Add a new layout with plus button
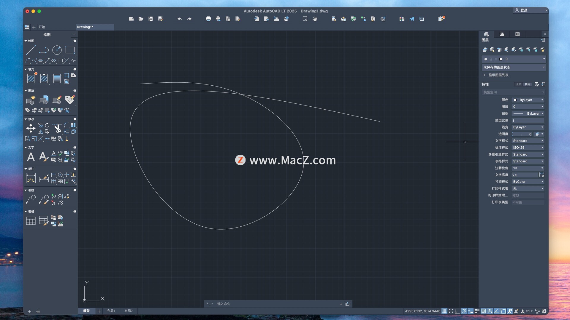Screen dimensions: 570x320 coord(99,311)
